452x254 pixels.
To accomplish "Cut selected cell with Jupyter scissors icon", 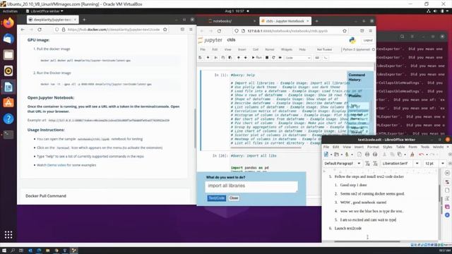I will tap(215, 58).
